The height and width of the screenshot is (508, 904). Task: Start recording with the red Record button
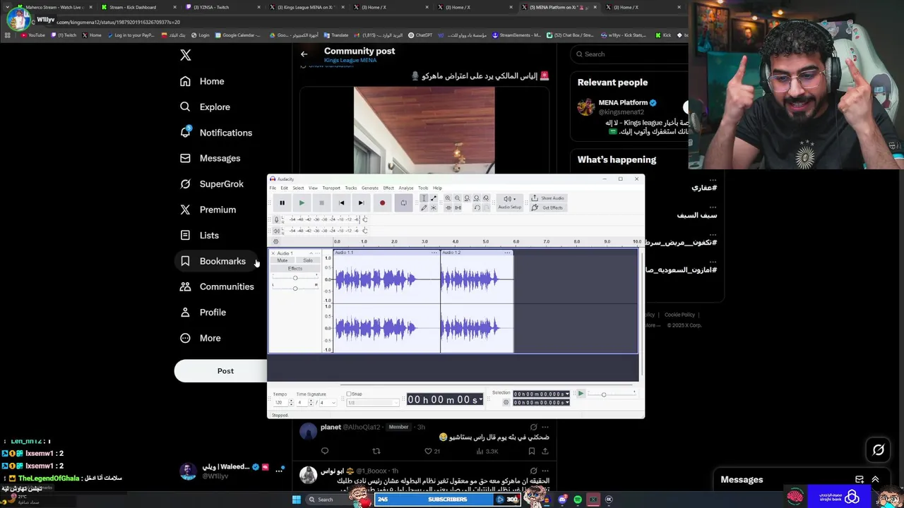(382, 202)
